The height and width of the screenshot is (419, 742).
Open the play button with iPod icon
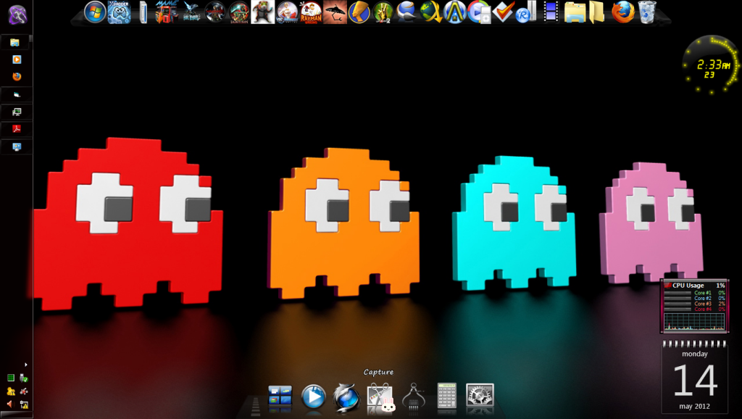[479, 12]
